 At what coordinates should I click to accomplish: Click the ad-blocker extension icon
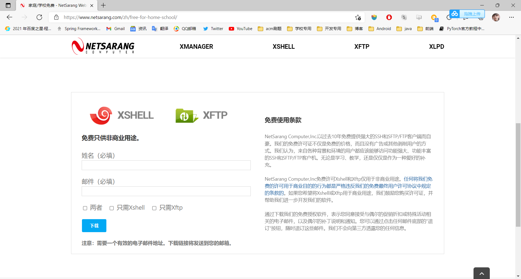(389, 17)
